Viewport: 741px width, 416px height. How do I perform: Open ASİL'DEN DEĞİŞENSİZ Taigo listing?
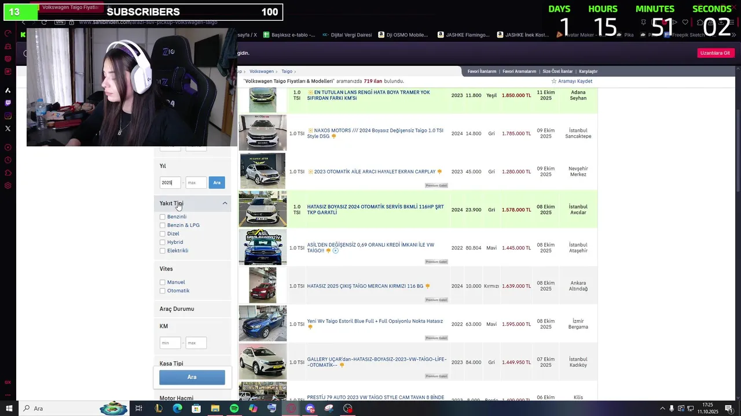tap(370, 248)
